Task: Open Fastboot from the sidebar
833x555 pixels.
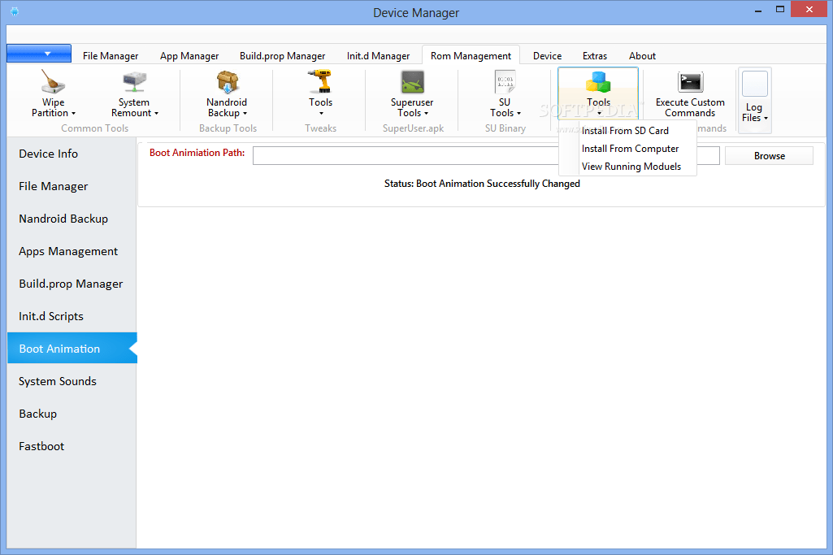Action: 41,445
